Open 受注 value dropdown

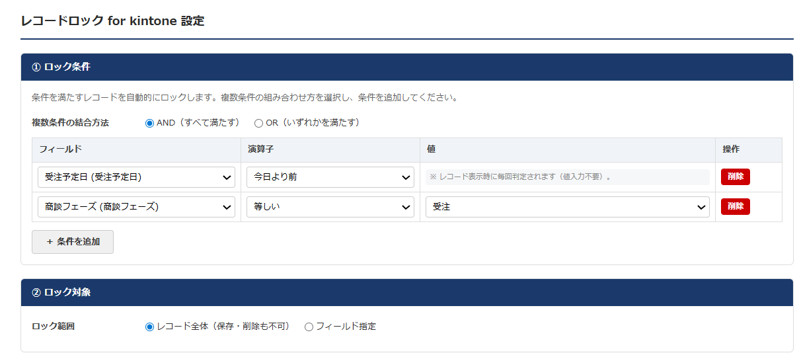[x=568, y=207]
